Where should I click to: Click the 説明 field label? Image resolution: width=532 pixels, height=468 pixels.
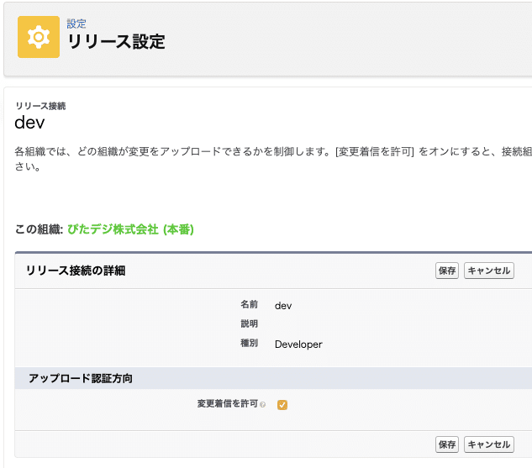250,323
